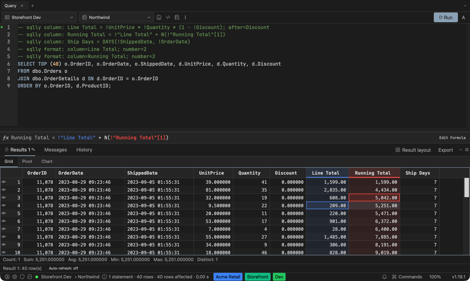
Task: Click the run marker arrow beside line 1
Action: click(x=2, y=27)
